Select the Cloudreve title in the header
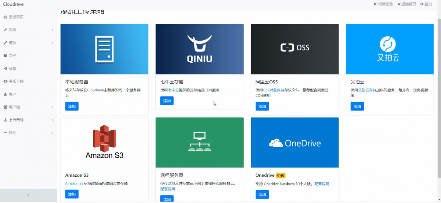 click(13, 4)
